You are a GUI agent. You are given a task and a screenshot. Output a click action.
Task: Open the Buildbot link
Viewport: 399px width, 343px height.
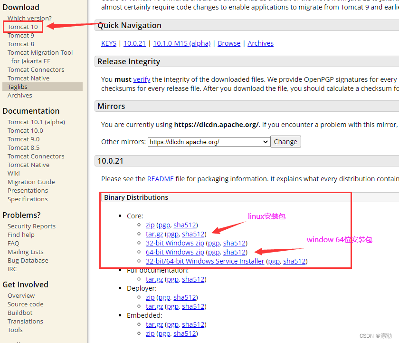(x=20, y=313)
